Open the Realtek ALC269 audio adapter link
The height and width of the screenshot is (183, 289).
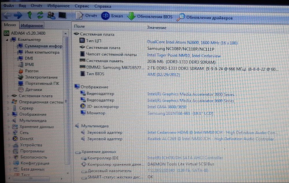coord(211,139)
